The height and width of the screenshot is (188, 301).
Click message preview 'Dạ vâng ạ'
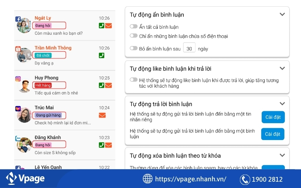[x=44, y=63]
